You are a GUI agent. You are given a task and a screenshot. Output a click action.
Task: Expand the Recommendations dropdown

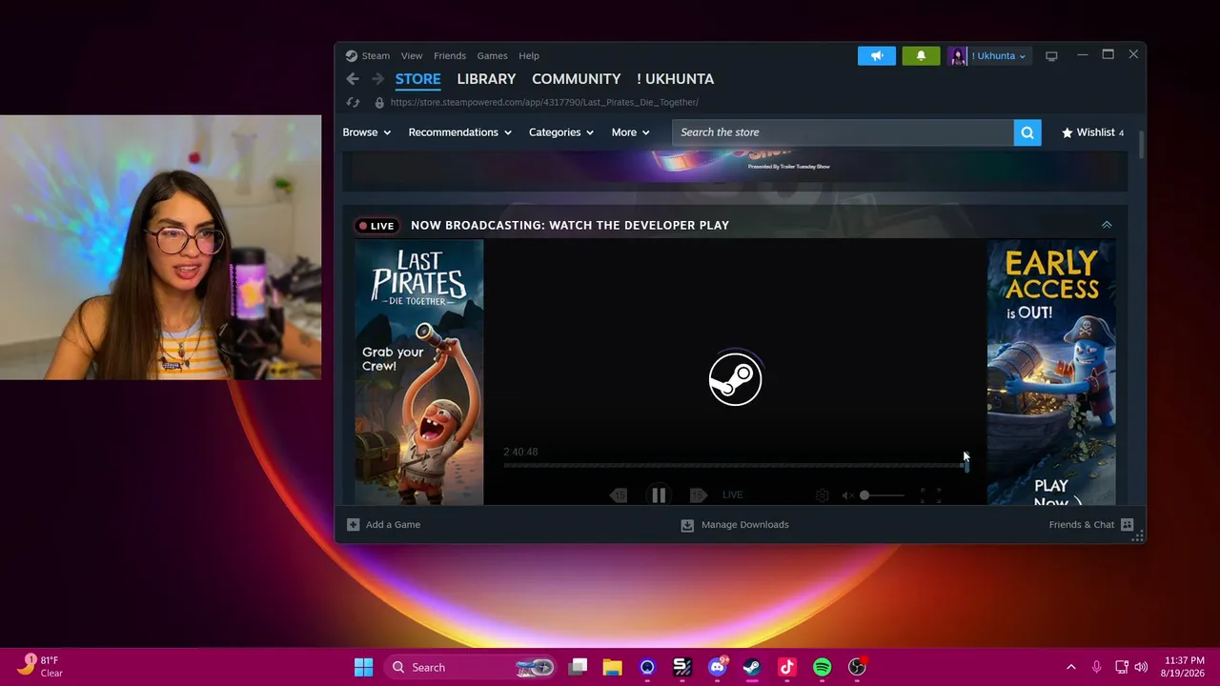[x=459, y=132]
